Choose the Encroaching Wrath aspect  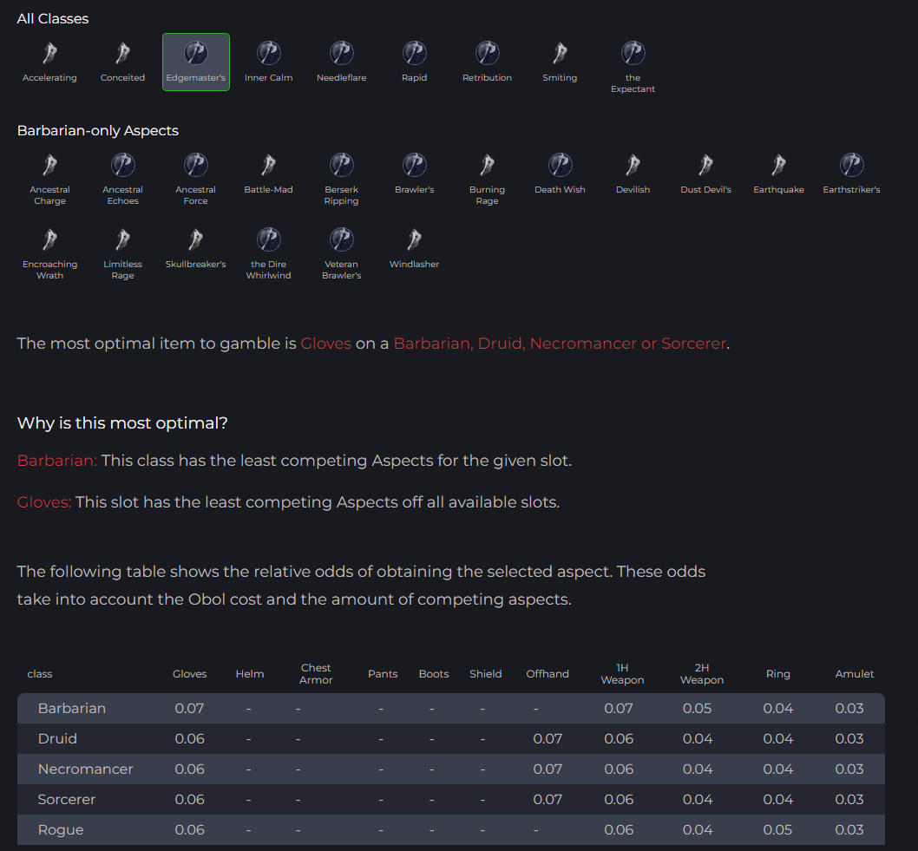49,239
